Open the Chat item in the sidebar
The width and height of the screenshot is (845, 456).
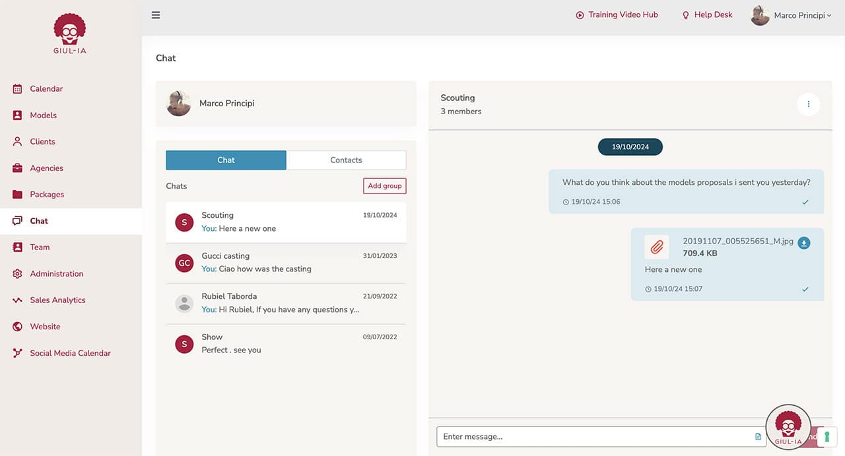(x=71, y=221)
